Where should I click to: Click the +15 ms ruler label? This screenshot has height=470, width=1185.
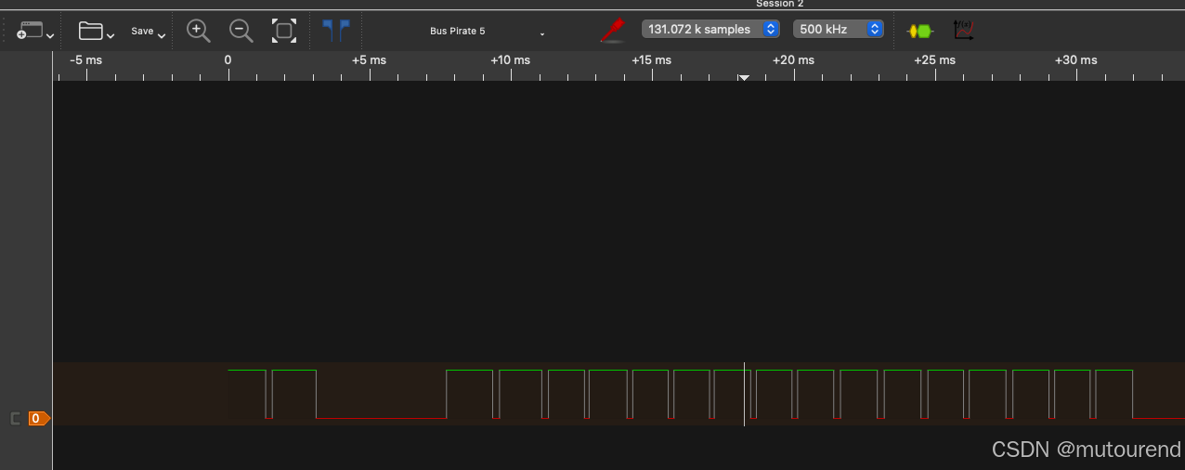pyautogui.click(x=652, y=60)
